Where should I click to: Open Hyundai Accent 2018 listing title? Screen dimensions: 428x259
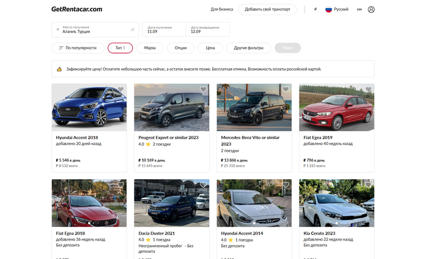77,138
